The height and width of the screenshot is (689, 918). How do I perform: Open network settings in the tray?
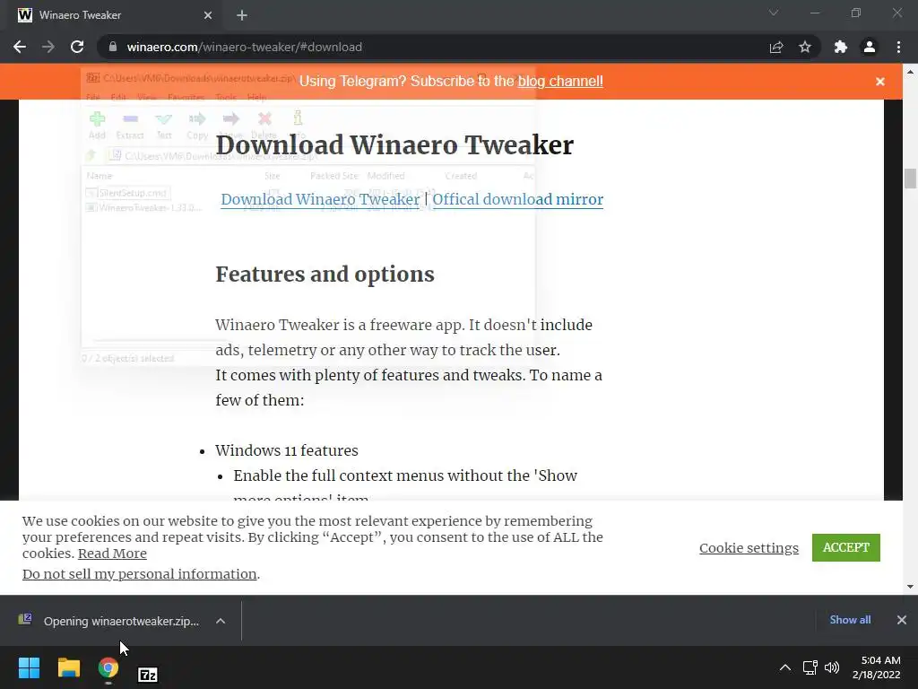810,667
